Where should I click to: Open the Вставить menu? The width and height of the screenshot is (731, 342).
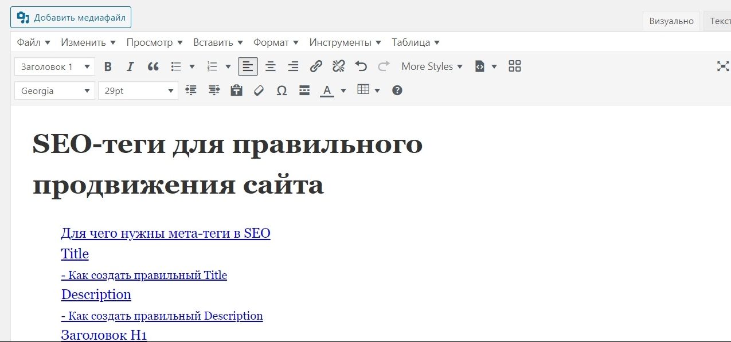click(x=218, y=42)
